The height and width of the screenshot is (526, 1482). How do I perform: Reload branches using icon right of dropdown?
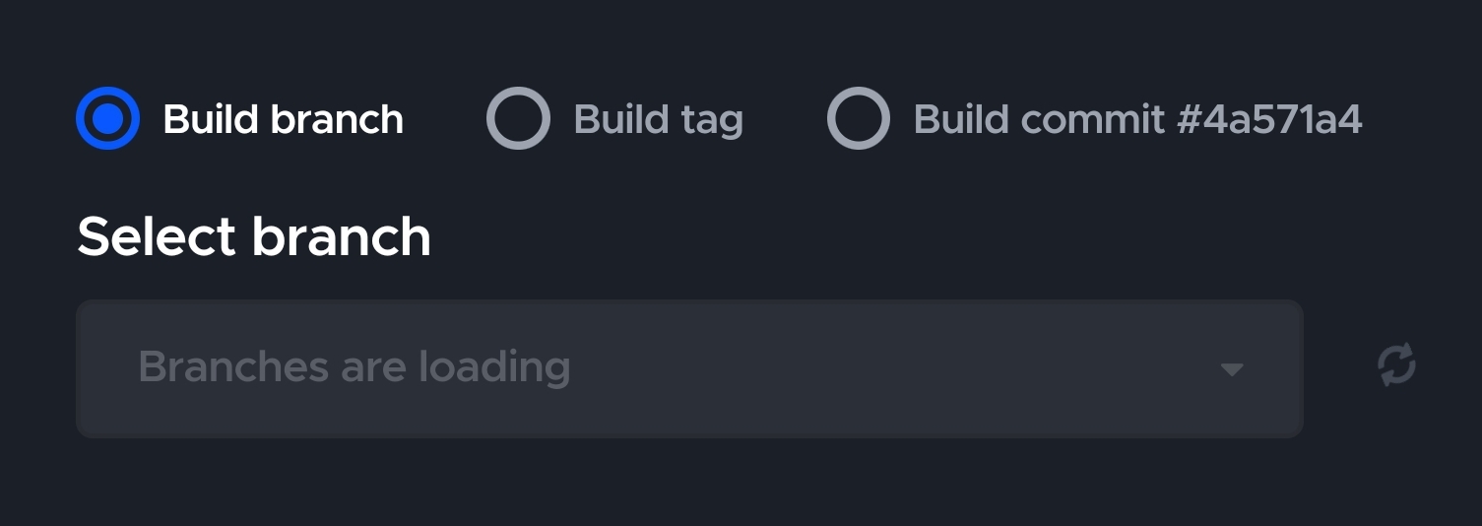tap(1396, 364)
